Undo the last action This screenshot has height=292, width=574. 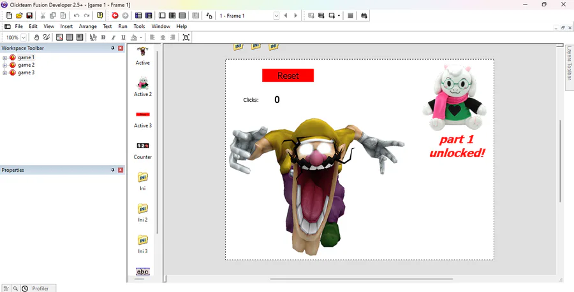tap(77, 16)
